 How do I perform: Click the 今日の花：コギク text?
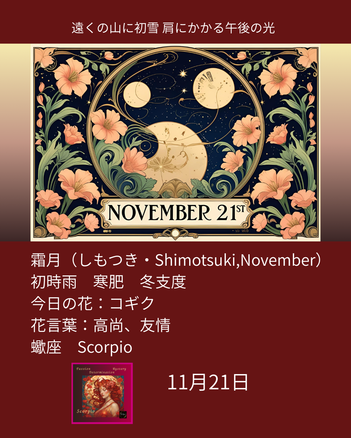tap(93, 303)
